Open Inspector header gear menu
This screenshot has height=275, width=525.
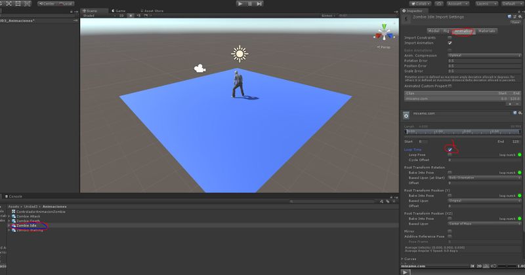[520, 16]
